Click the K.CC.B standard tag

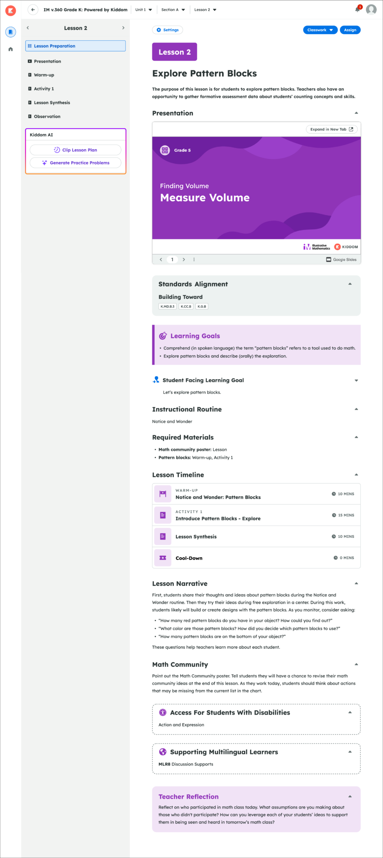pos(186,306)
